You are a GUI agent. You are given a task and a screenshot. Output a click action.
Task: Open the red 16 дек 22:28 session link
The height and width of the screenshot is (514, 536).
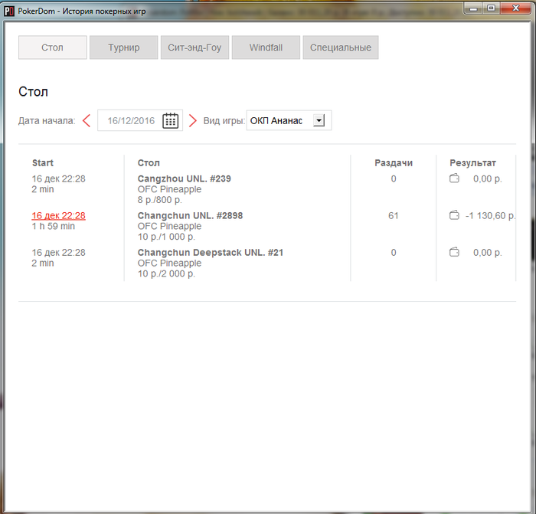tap(58, 215)
